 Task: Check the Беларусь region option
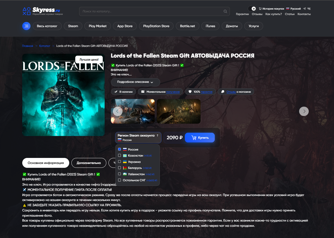[x=119, y=168]
